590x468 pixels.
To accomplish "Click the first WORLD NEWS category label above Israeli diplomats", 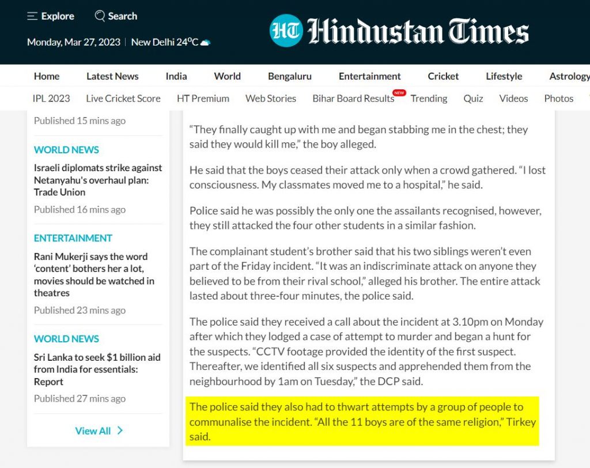I will [x=66, y=149].
